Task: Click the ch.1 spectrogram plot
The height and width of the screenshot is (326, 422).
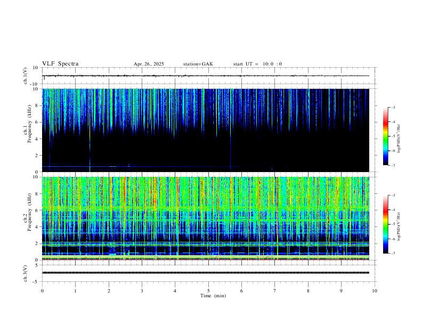Action: [x=206, y=130]
